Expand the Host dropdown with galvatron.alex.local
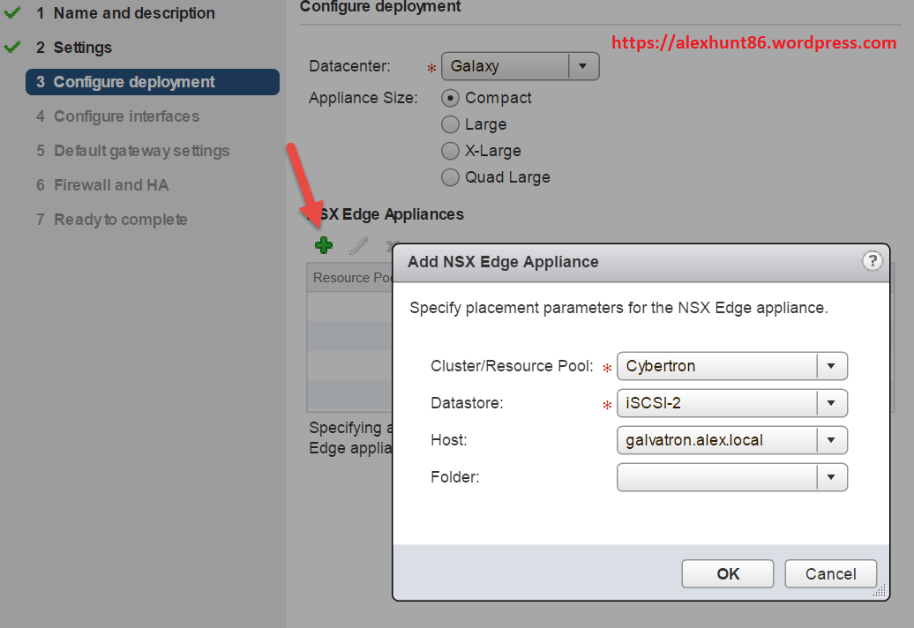 point(829,440)
